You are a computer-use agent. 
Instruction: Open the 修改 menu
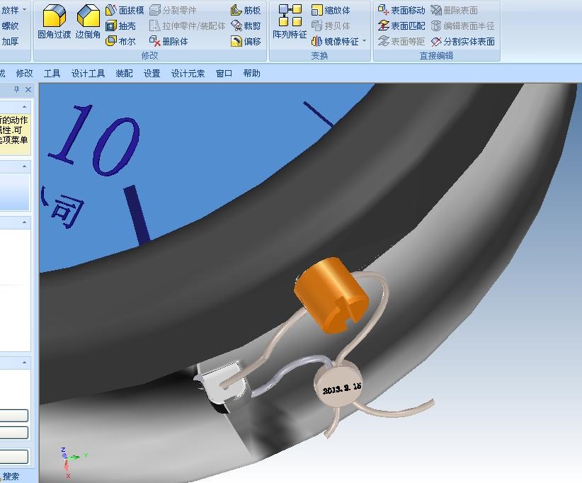click(x=25, y=74)
